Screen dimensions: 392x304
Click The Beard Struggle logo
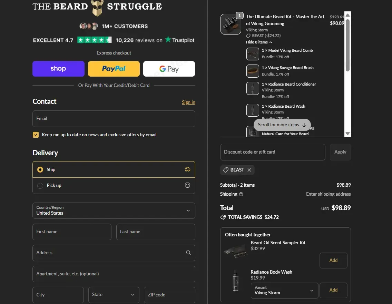97,8
